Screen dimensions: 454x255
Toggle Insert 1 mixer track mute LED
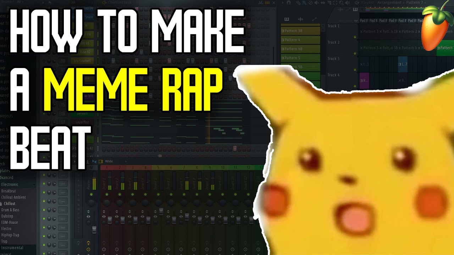click(x=107, y=194)
